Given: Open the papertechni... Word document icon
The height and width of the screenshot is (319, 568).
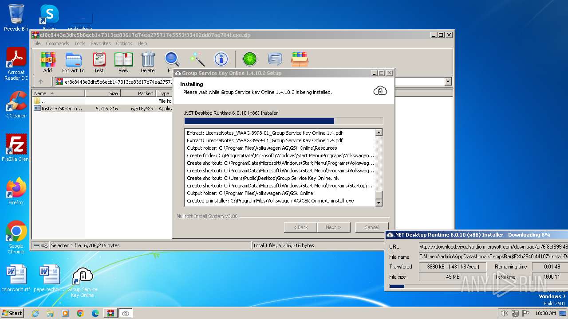Looking at the screenshot, I should 49,278.
